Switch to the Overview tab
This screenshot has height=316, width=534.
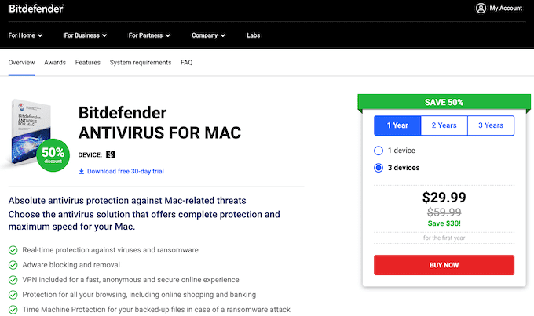(x=21, y=62)
